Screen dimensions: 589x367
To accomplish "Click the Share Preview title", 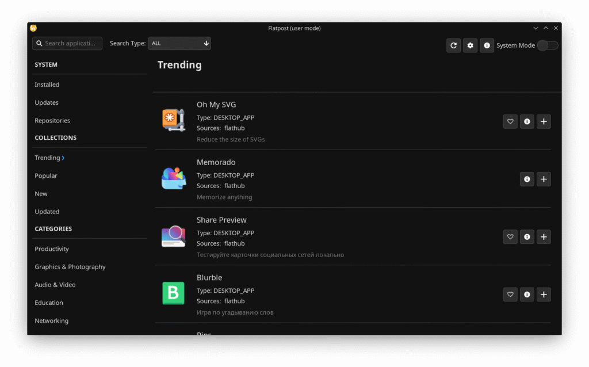I will pos(221,220).
